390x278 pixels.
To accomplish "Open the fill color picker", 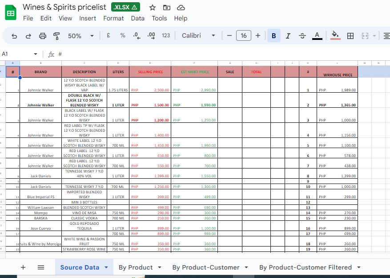I will coord(335,35).
